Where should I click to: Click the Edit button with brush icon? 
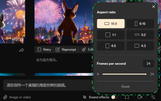tap(87, 50)
